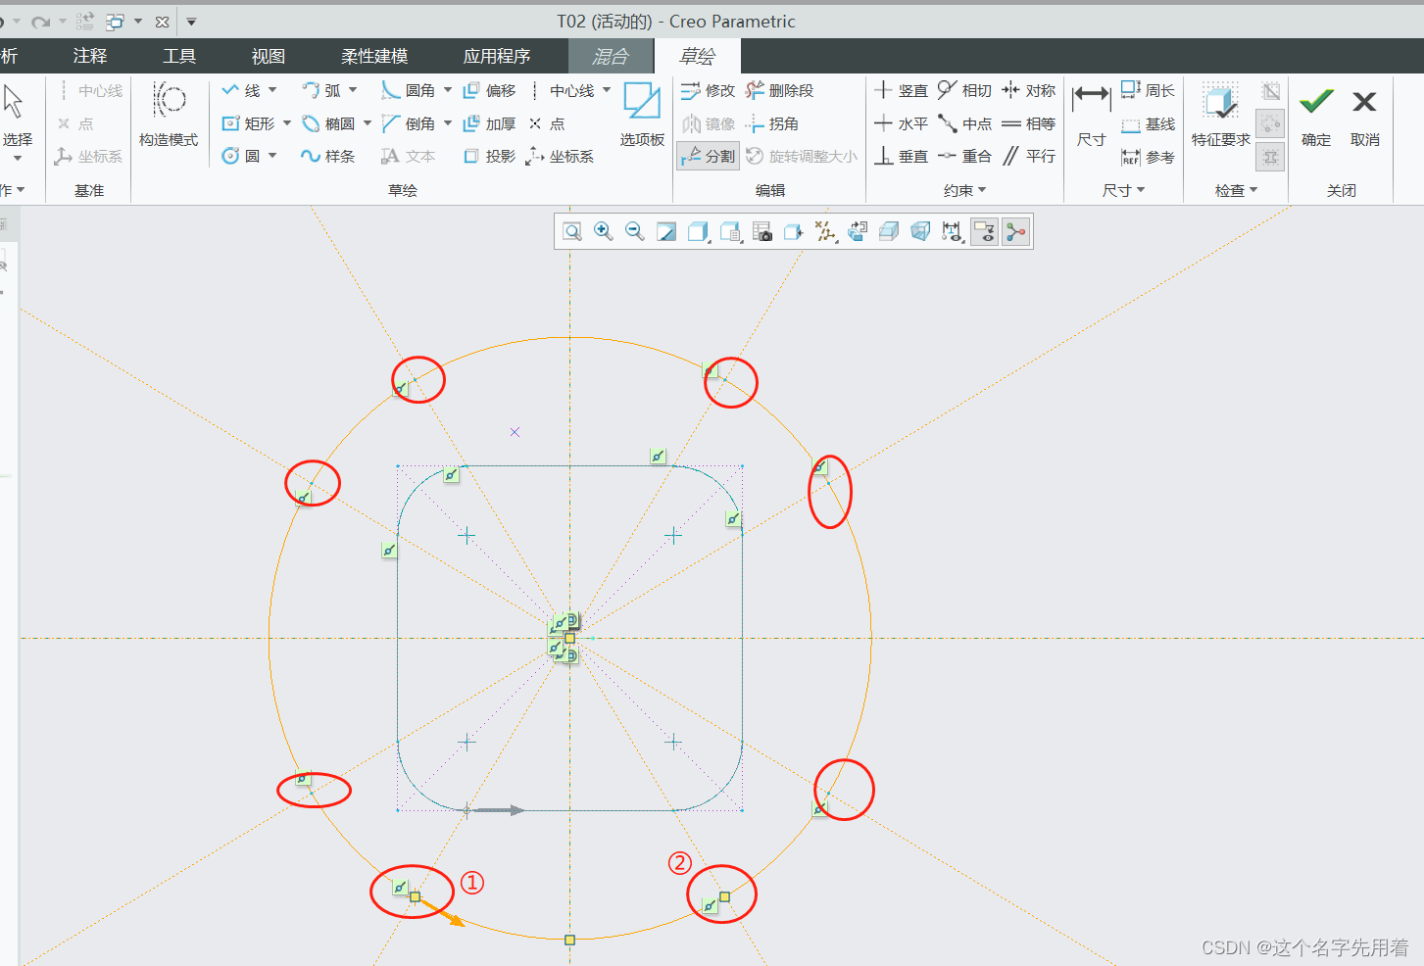Screen dimensions: 1424x966
Task: Click the Refit view icon
Action: (572, 231)
